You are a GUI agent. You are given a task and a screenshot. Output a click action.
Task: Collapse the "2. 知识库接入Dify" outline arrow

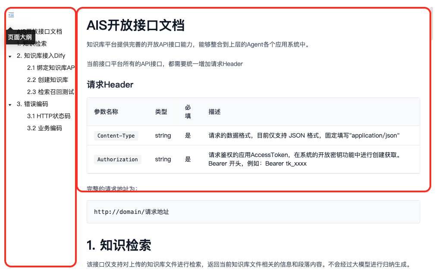click(10, 56)
